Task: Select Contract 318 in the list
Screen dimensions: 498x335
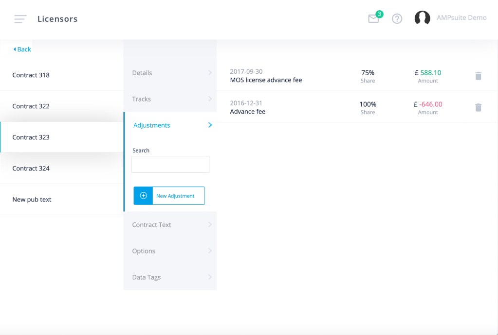Action: [x=62, y=75]
